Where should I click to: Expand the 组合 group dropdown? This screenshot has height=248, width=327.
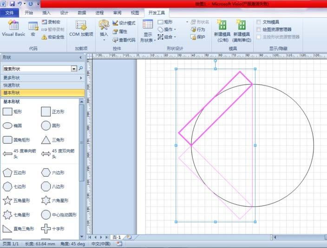click(x=175, y=37)
